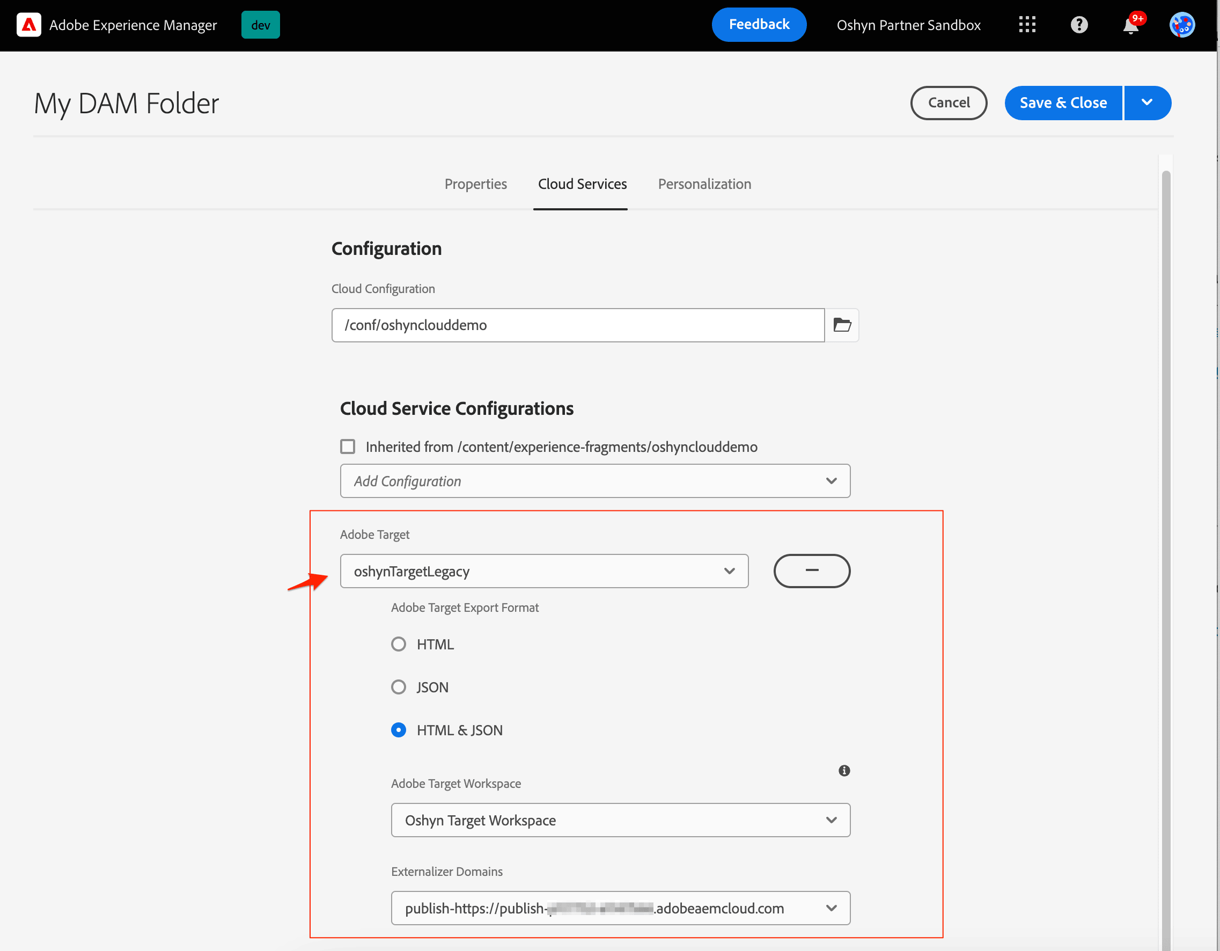Open the notifications bell
Screen dimensions: 1220x951
pos(1131,25)
